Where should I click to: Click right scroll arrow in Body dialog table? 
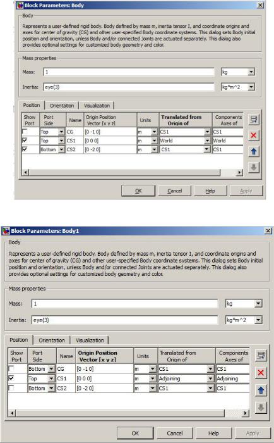pyautogui.click(x=240, y=172)
